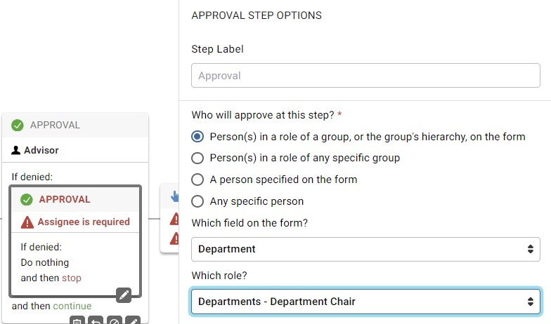Click the nested Approval green checkmark icon
Viewport: 551px width, 324px height.
(x=27, y=199)
